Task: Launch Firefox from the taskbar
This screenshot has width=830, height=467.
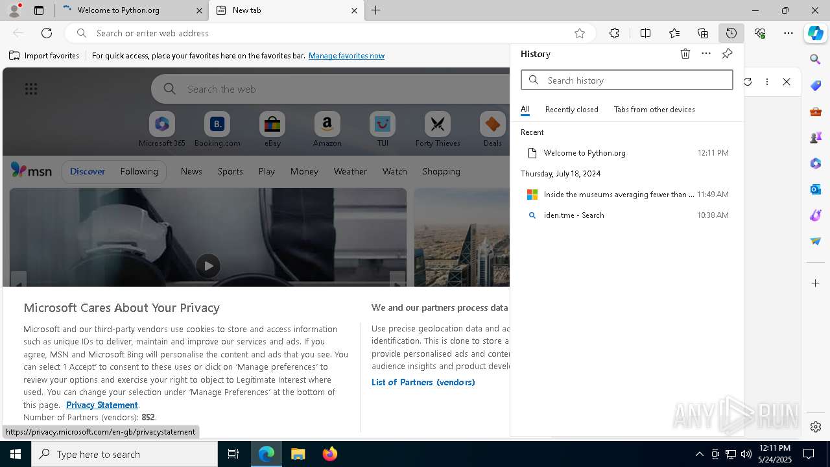Action: click(x=330, y=454)
